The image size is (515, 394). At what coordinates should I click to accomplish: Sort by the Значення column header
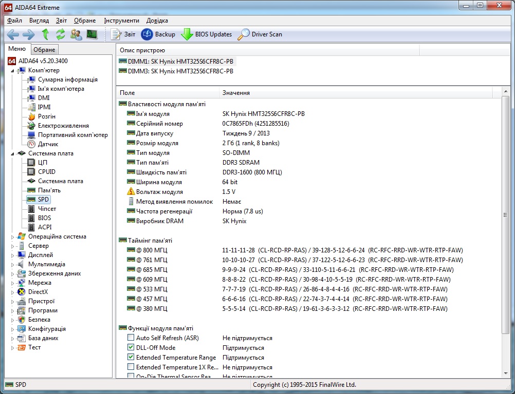point(356,93)
